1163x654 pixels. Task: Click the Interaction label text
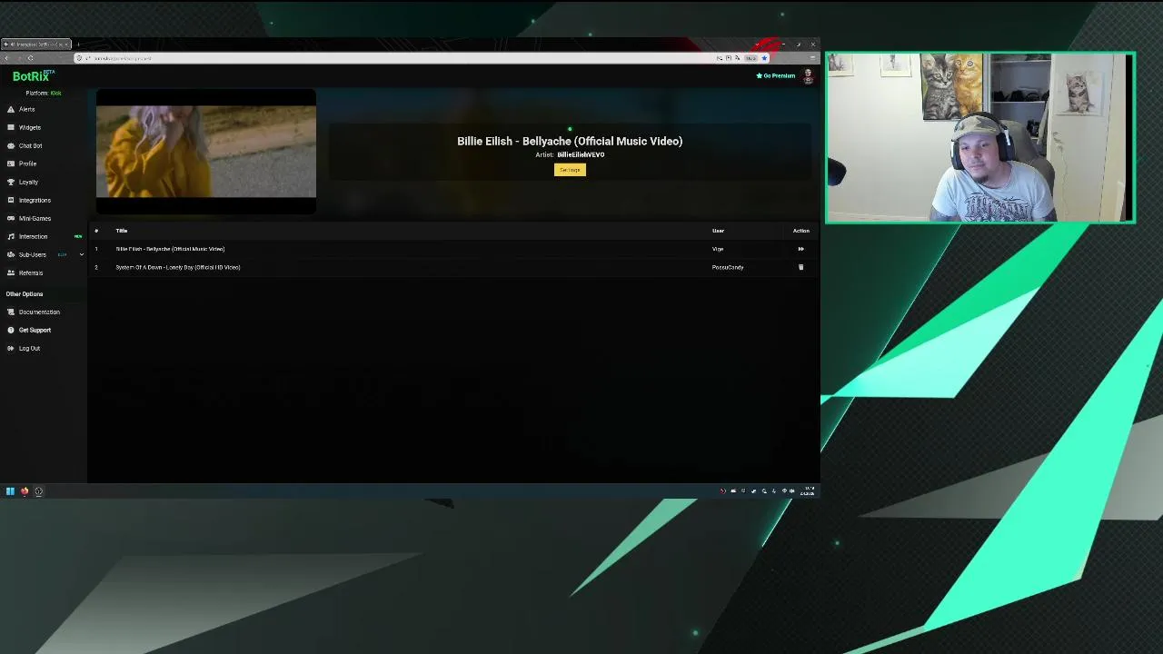pos(33,236)
